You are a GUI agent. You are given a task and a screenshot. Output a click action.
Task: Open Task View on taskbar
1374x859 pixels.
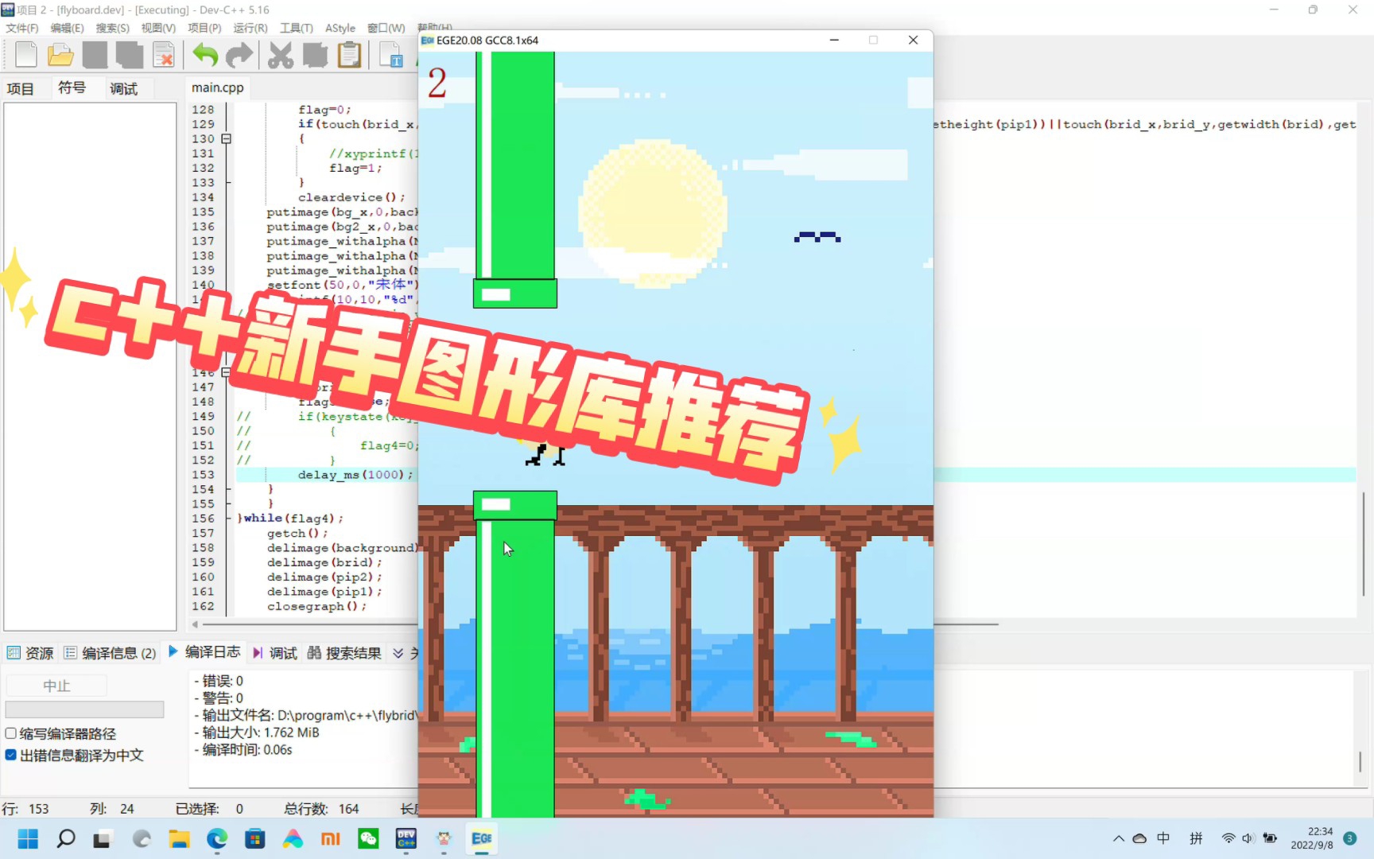coord(102,839)
